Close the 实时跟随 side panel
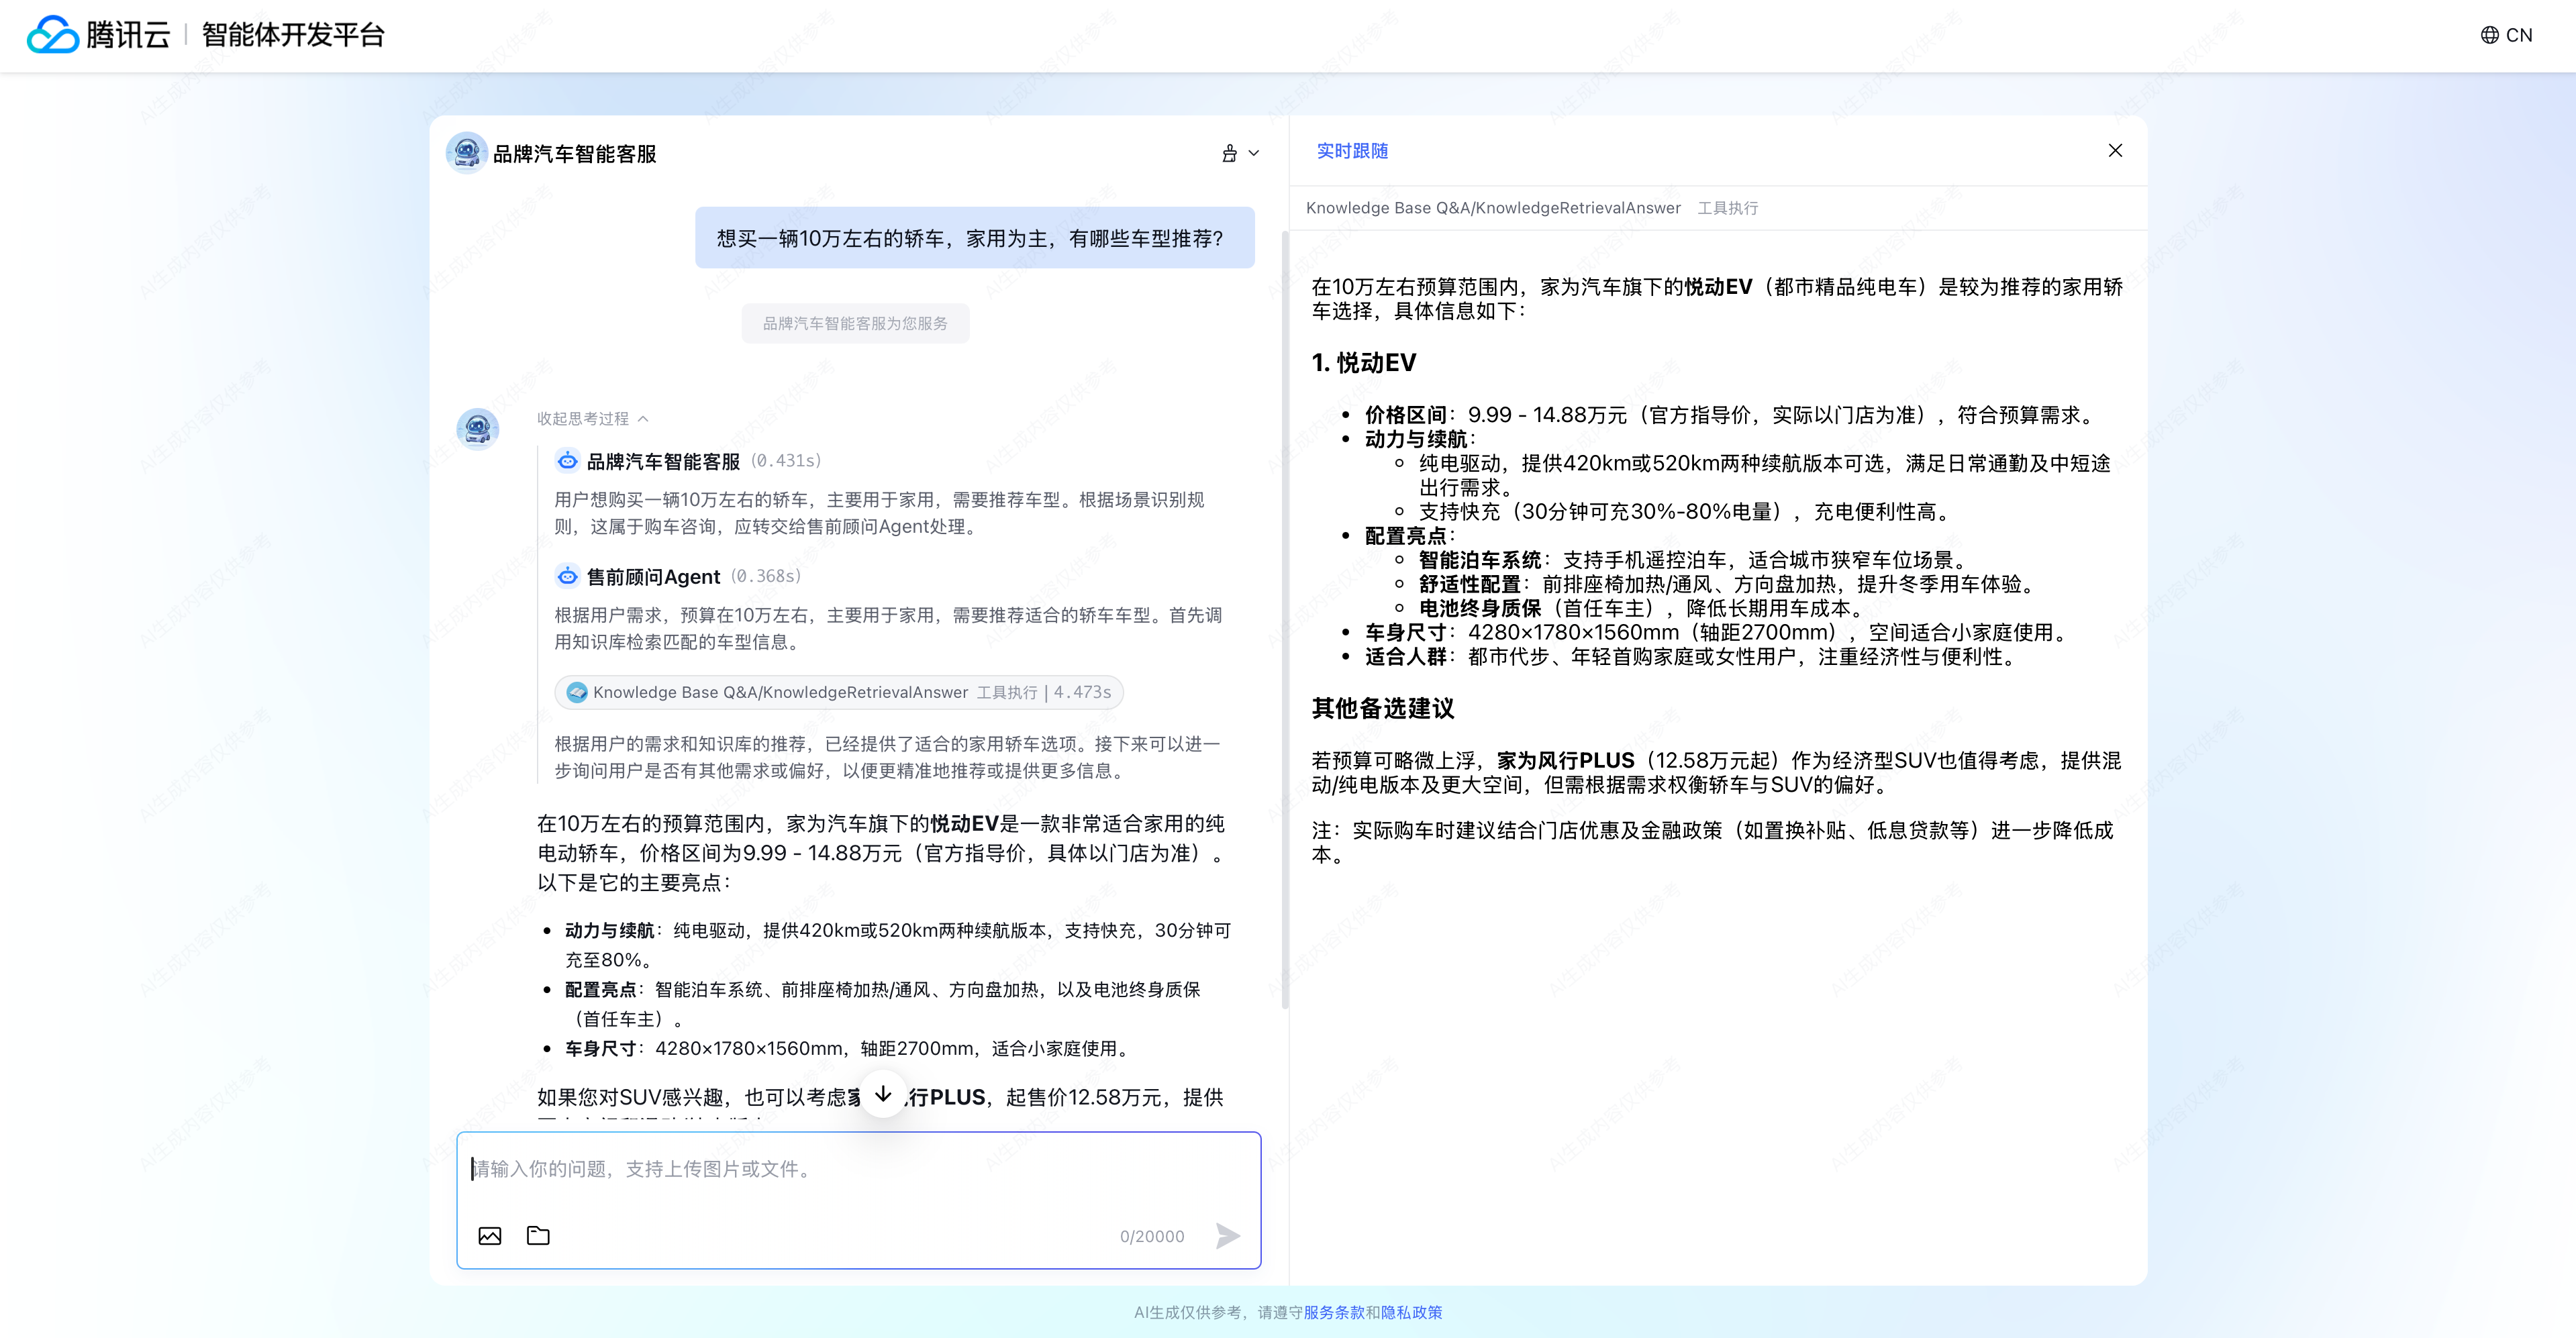This screenshot has width=2576, height=1338. coord(2115,150)
